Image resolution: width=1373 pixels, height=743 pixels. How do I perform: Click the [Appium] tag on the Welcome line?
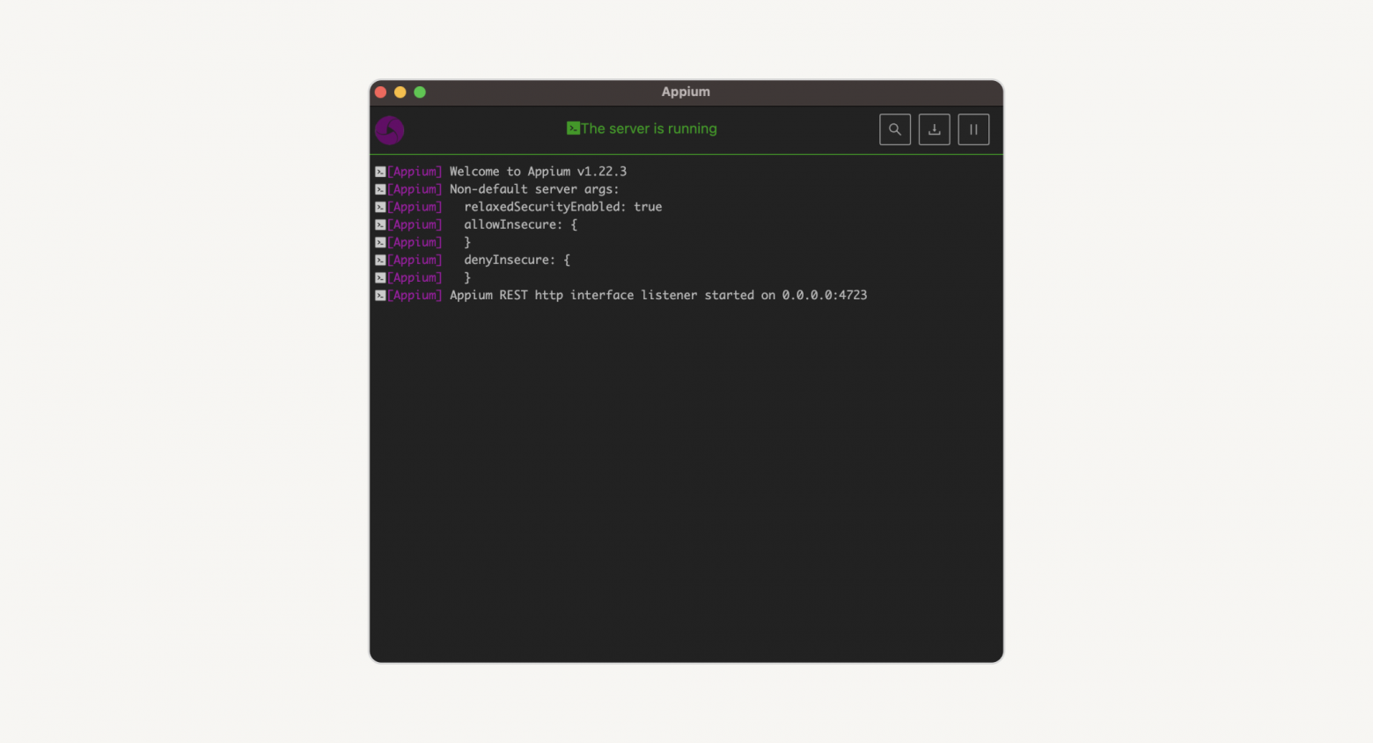(415, 172)
